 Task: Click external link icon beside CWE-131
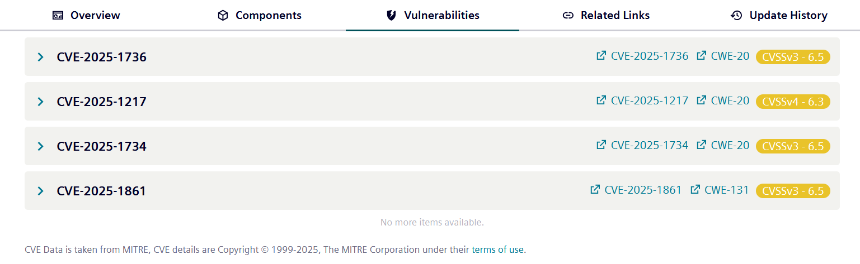[x=695, y=190]
